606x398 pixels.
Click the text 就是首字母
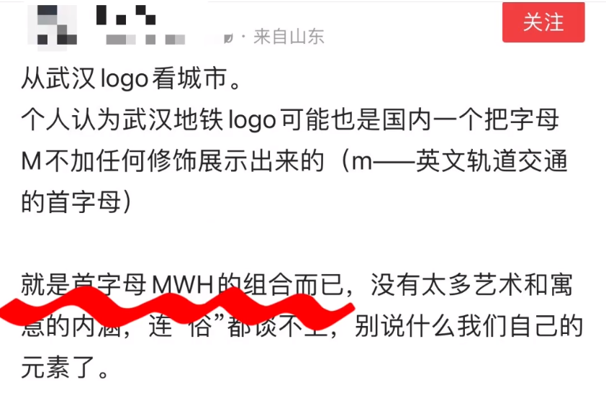tap(84, 285)
